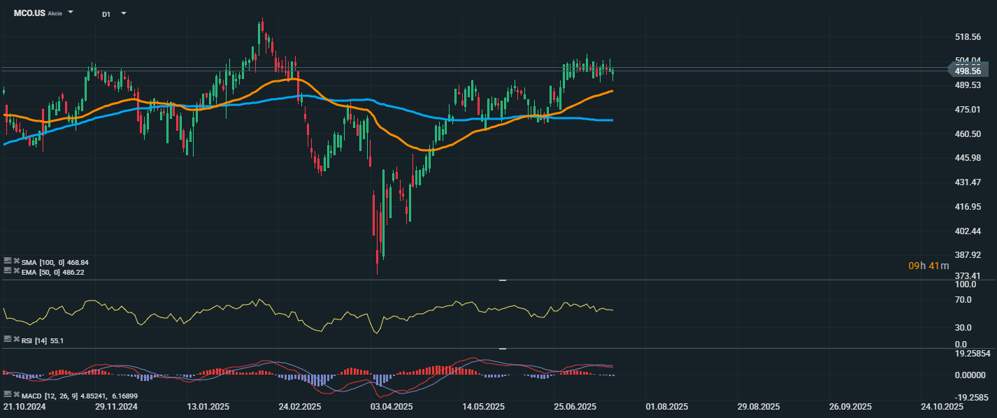This screenshot has width=997, height=418.
Task: Remove the MACD indicator with its X
Action: tap(16, 394)
